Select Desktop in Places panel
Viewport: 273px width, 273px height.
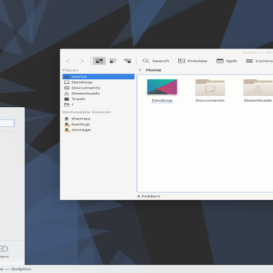pyautogui.click(x=98, y=82)
